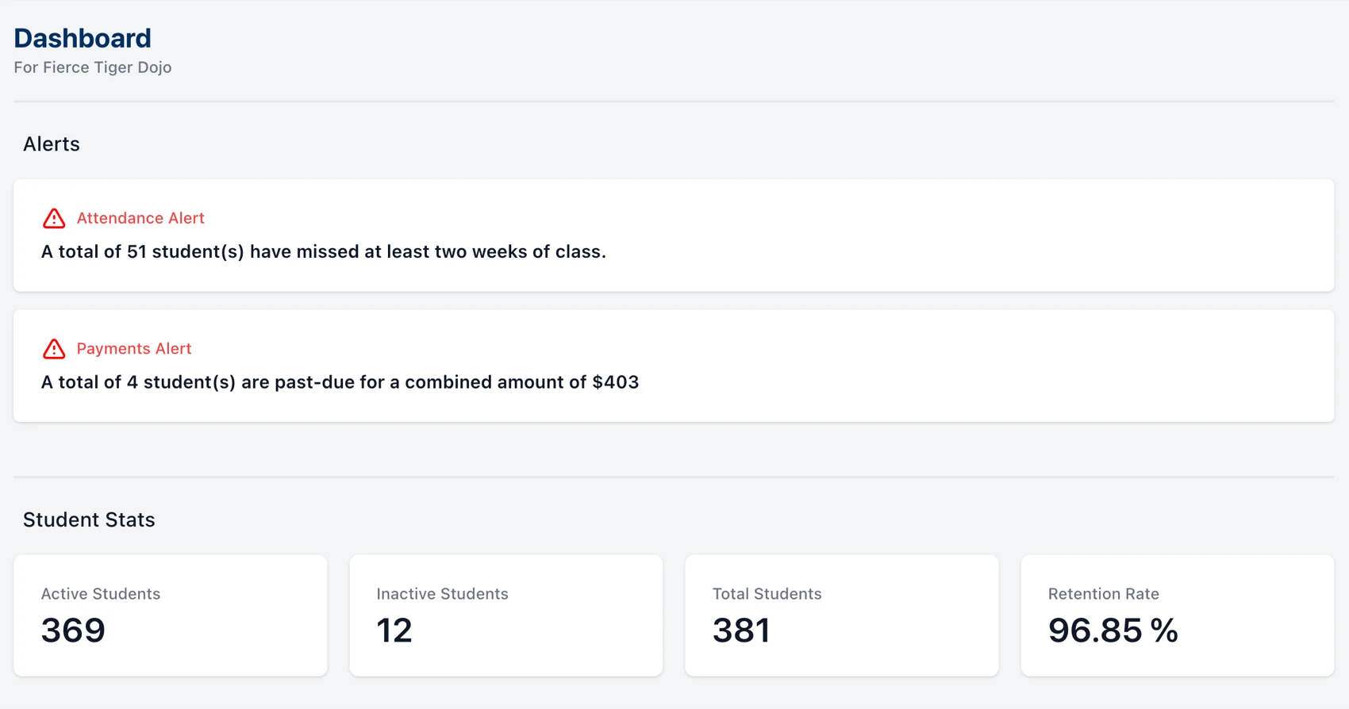
Task: Click the Attendance Alert warning icon
Action: coord(53,218)
